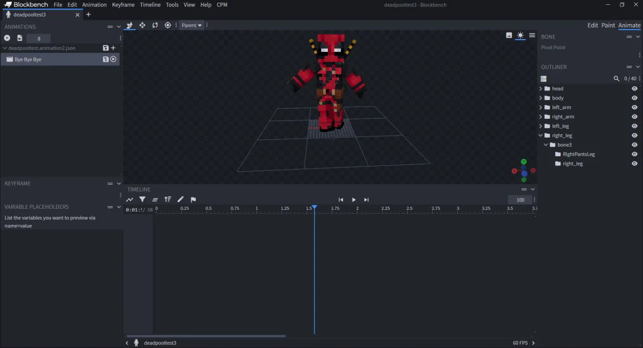Open the File menu
The height and width of the screenshot is (348, 643).
point(58,5)
